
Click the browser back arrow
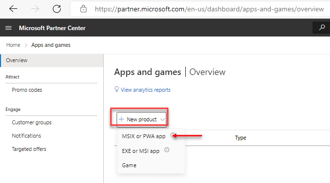13,9
